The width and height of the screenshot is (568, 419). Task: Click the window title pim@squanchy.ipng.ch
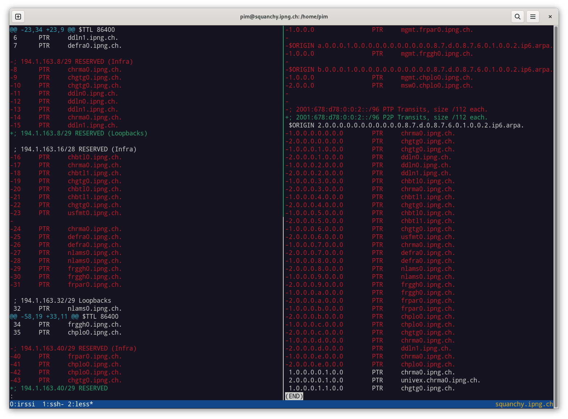pos(284,17)
